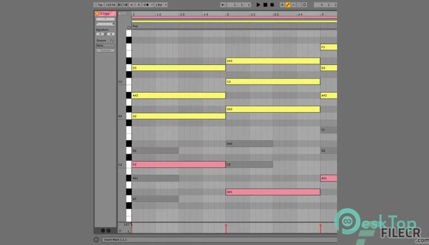Select the grey G1 note at bar 1

coord(155,199)
